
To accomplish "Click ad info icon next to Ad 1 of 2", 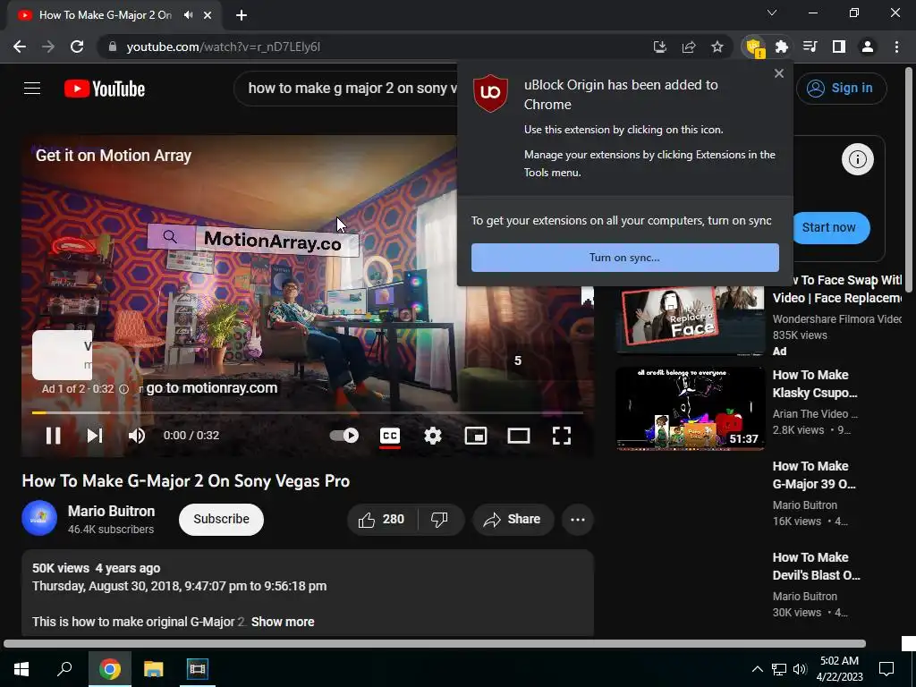I will pyautogui.click(x=123, y=389).
